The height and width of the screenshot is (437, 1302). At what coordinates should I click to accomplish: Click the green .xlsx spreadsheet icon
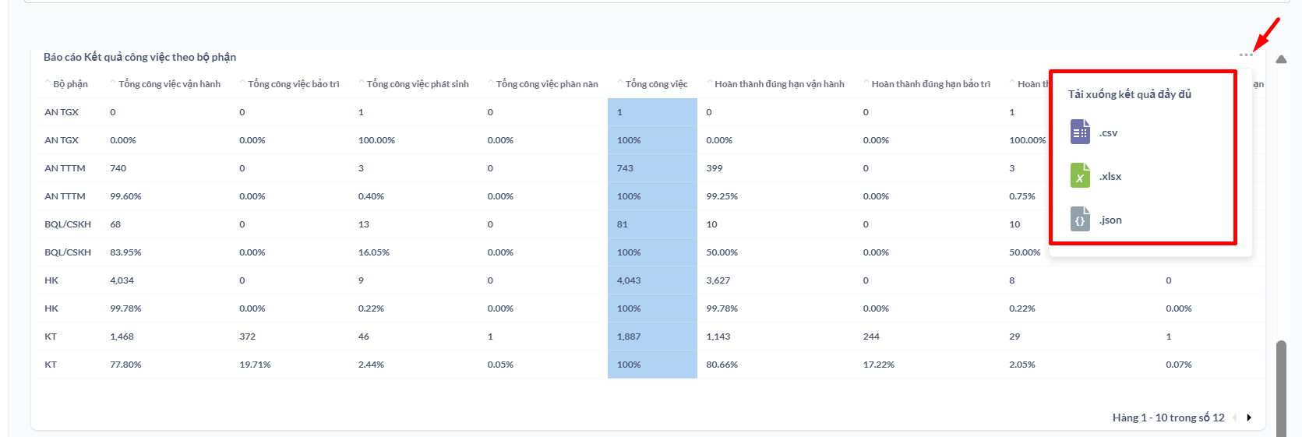click(x=1080, y=176)
